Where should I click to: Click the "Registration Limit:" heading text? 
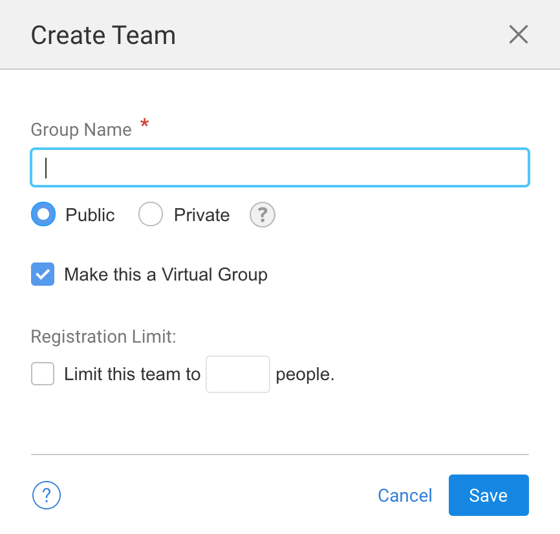[x=103, y=337]
